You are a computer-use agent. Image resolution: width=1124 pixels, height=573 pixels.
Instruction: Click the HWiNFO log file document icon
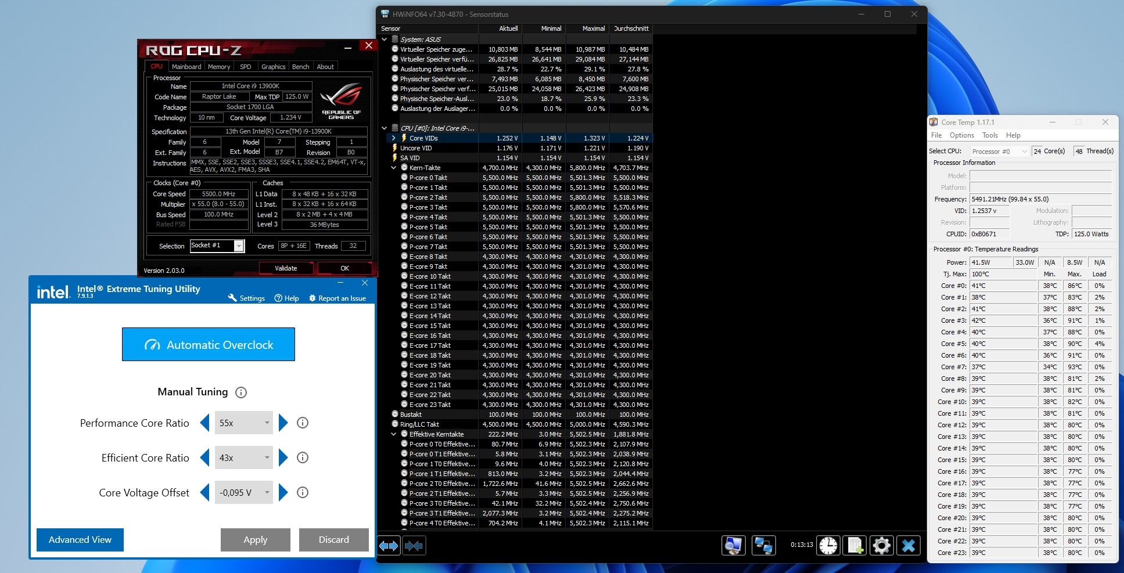tap(855, 546)
